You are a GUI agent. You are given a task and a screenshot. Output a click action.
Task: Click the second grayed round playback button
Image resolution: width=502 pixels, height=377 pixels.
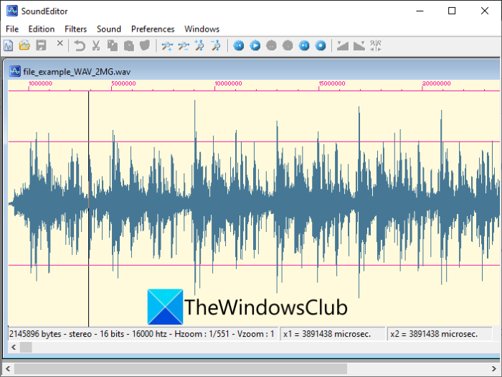coord(288,45)
